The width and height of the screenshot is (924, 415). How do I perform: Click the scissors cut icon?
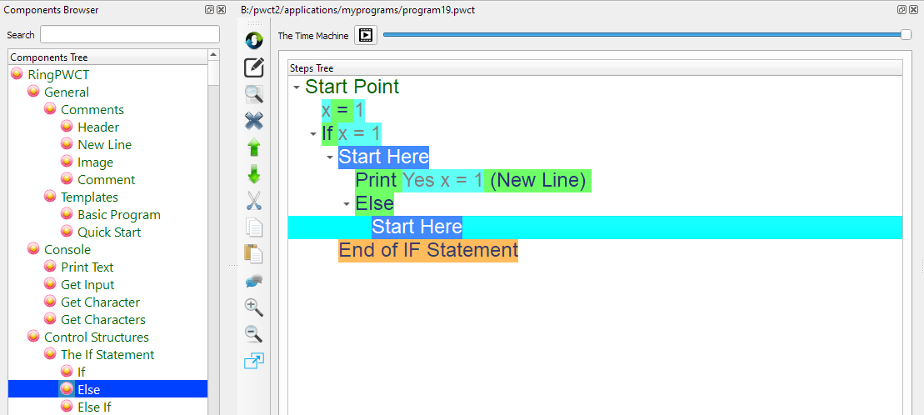(x=254, y=201)
